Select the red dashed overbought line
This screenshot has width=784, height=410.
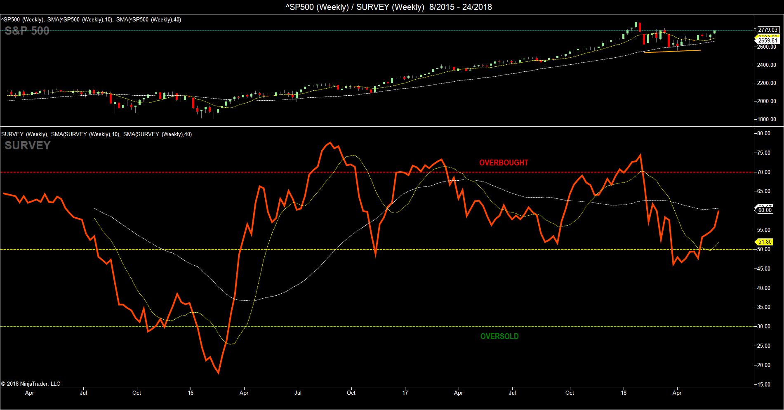[x=377, y=172]
